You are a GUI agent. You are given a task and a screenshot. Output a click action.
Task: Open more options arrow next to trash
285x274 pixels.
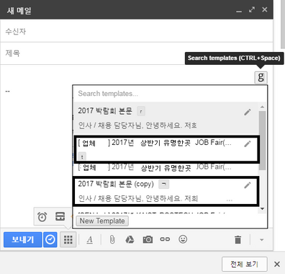262,240
